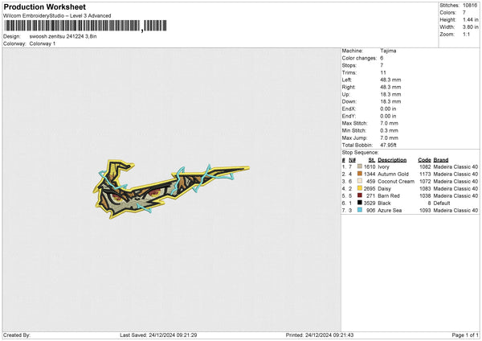Click the code 1082 in Ivory row

click(x=425, y=166)
